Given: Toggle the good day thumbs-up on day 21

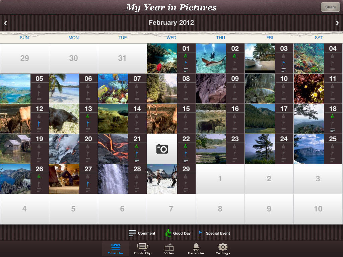Looking at the screenshot, I should pos(137,147).
